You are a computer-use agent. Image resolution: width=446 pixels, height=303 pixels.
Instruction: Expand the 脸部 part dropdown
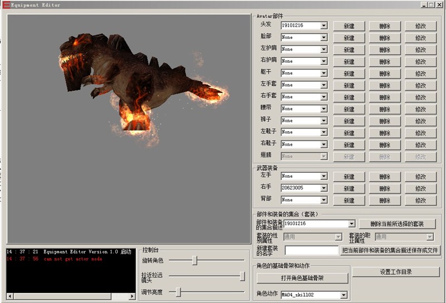(x=323, y=38)
